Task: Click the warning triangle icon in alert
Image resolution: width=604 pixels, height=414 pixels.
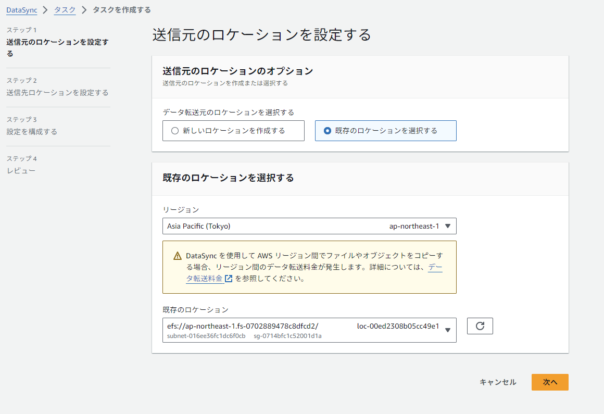Action: click(177, 256)
